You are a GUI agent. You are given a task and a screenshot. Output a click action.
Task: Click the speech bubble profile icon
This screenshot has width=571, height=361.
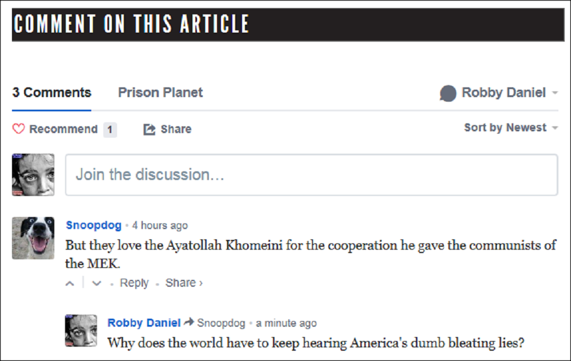tap(448, 93)
